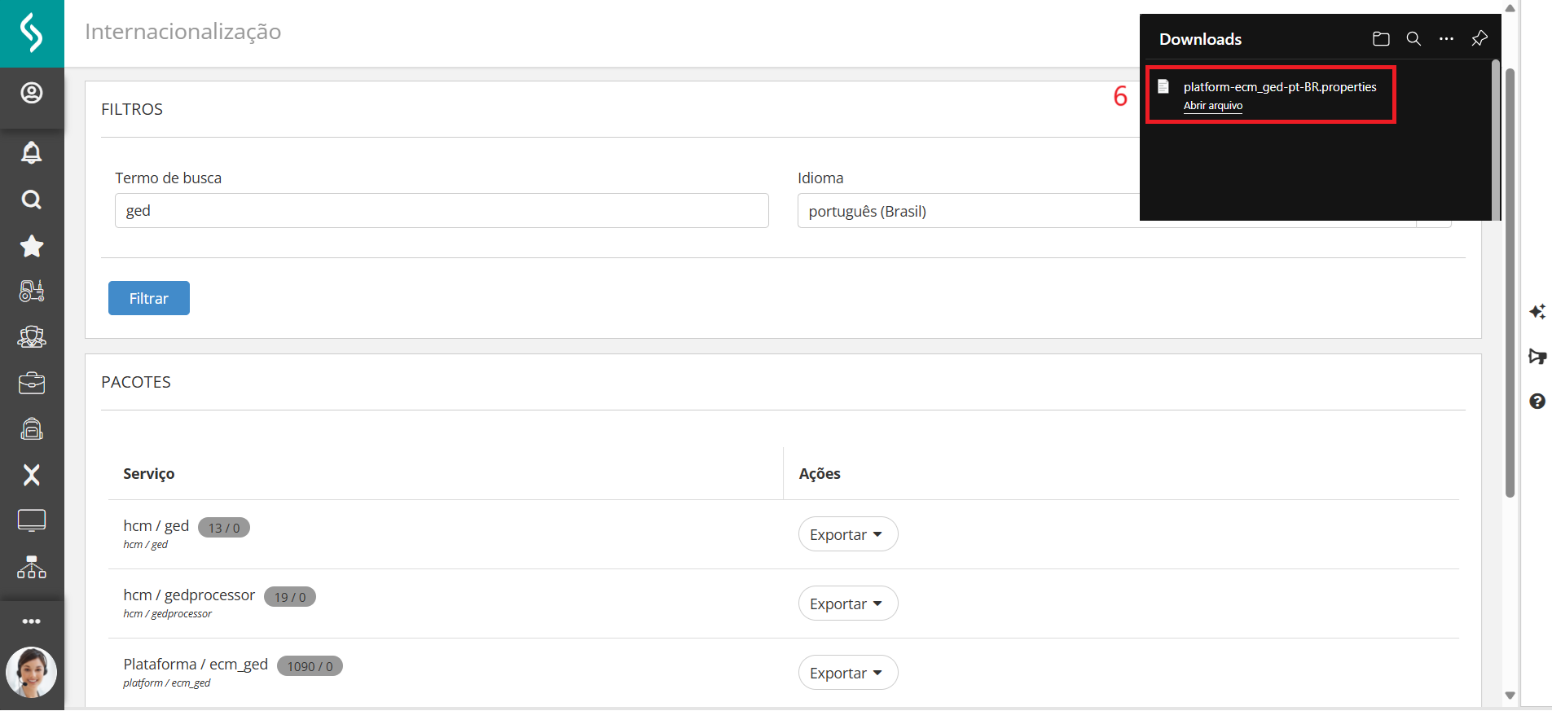Screen dimensions: 1552x711
Task: Open the briefcase module icon
Action: point(32,383)
